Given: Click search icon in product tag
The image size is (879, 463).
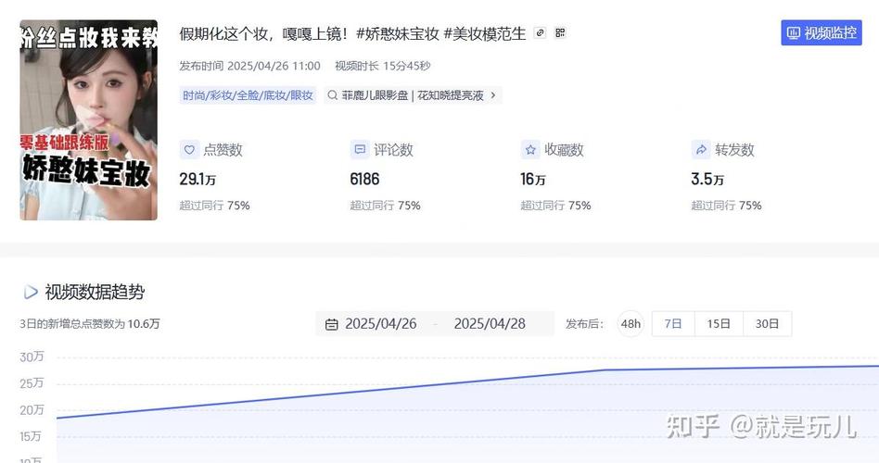Looking at the screenshot, I should click(333, 95).
